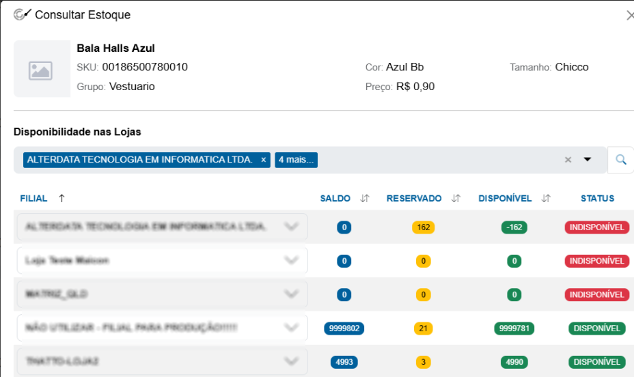This screenshot has height=377, width=634.
Task: Expand the fourth filial row with 9999802 saldo
Action: point(291,327)
